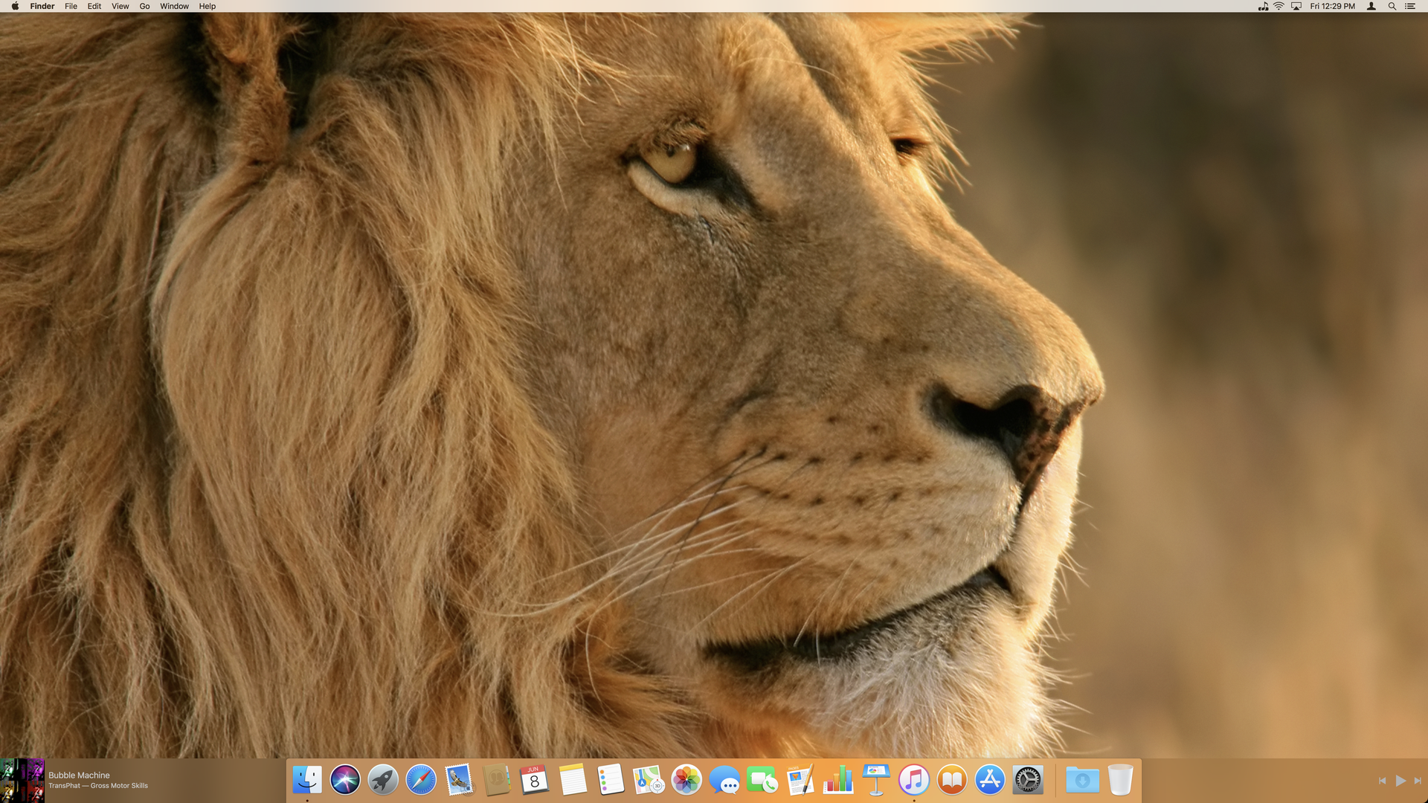Open the View menu

click(120, 6)
